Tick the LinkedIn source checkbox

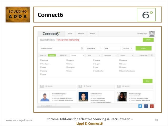pyautogui.click(x=120, y=67)
